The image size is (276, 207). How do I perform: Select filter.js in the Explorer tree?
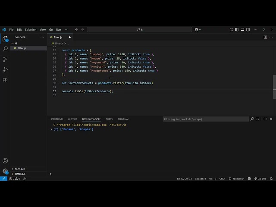click(28, 48)
